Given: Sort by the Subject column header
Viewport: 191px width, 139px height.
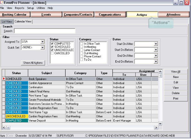Looking at the screenshot, I should coord(47,73).
